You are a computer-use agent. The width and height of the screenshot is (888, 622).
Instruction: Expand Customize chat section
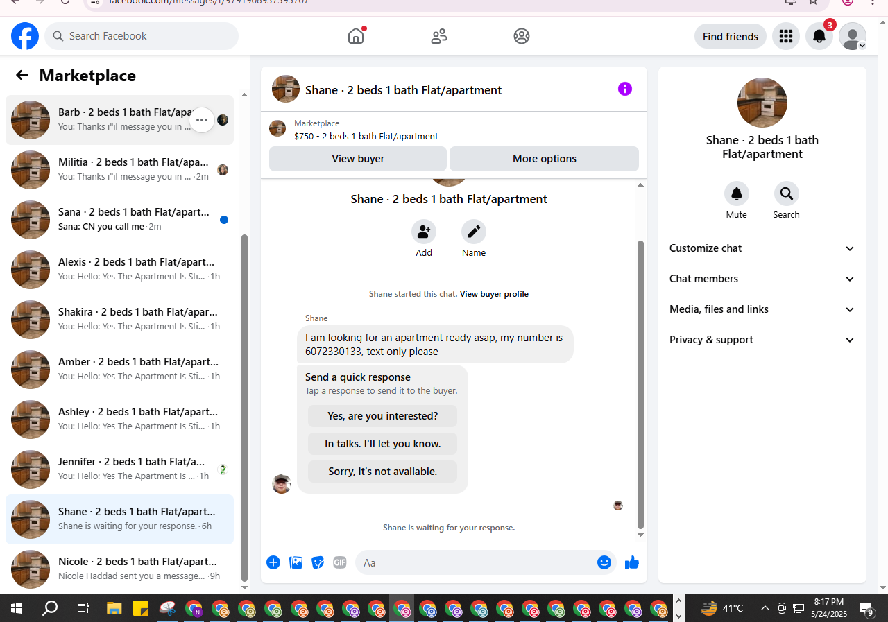point(762,248)
